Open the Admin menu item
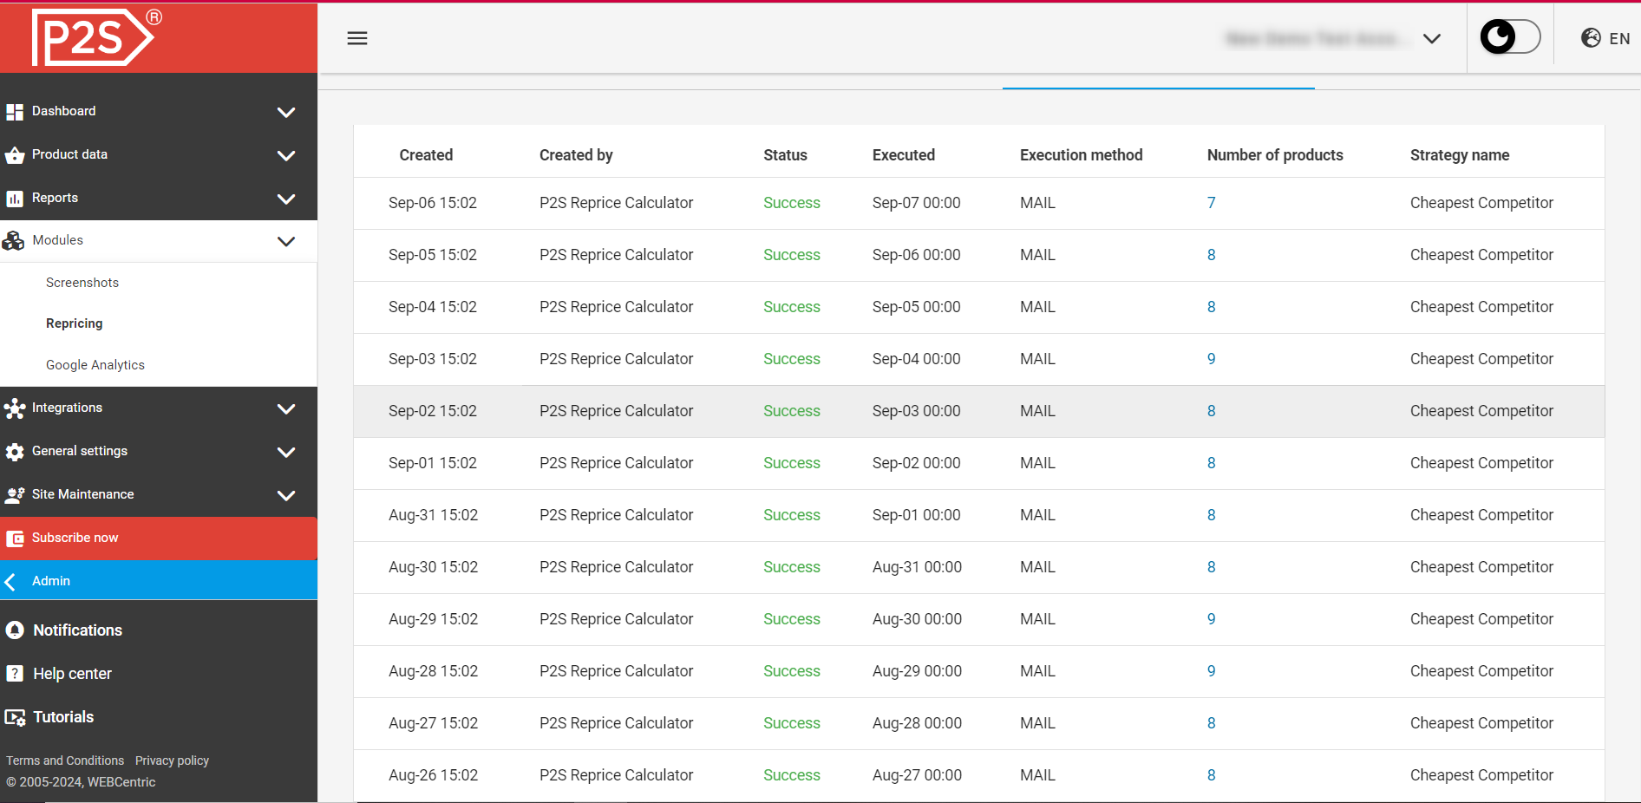The height and width of the screenshot is (803, 1641). coord(159,580)
